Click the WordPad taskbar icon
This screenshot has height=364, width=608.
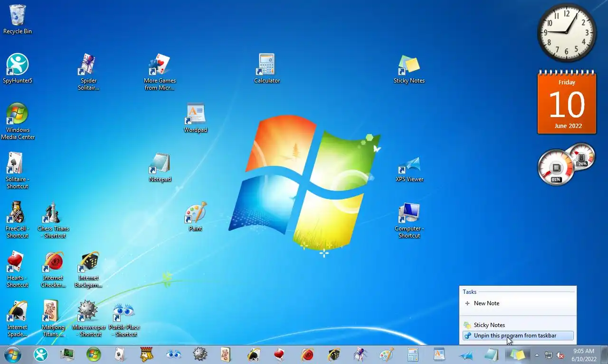click(439, 354)
